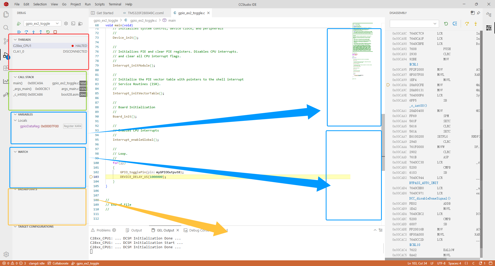Click the Collaborate status bar button

[x=58, y=263]
